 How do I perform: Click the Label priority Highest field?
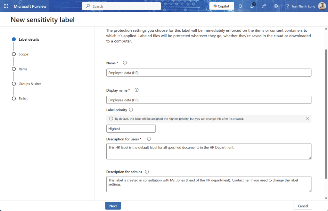131,128
